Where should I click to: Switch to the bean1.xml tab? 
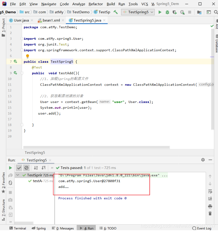51,20
